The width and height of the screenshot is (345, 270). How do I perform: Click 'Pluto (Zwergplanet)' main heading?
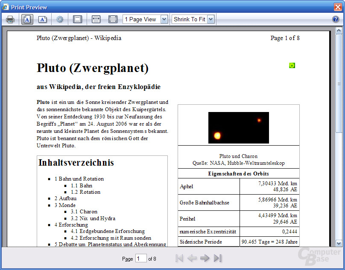[93, 68]
